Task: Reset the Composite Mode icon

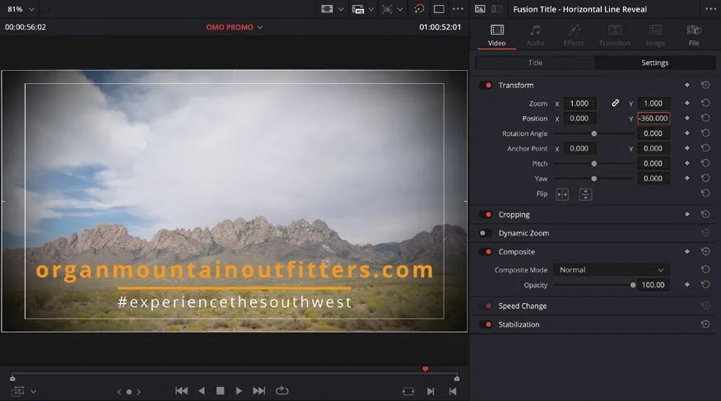Action: point(705,269)
